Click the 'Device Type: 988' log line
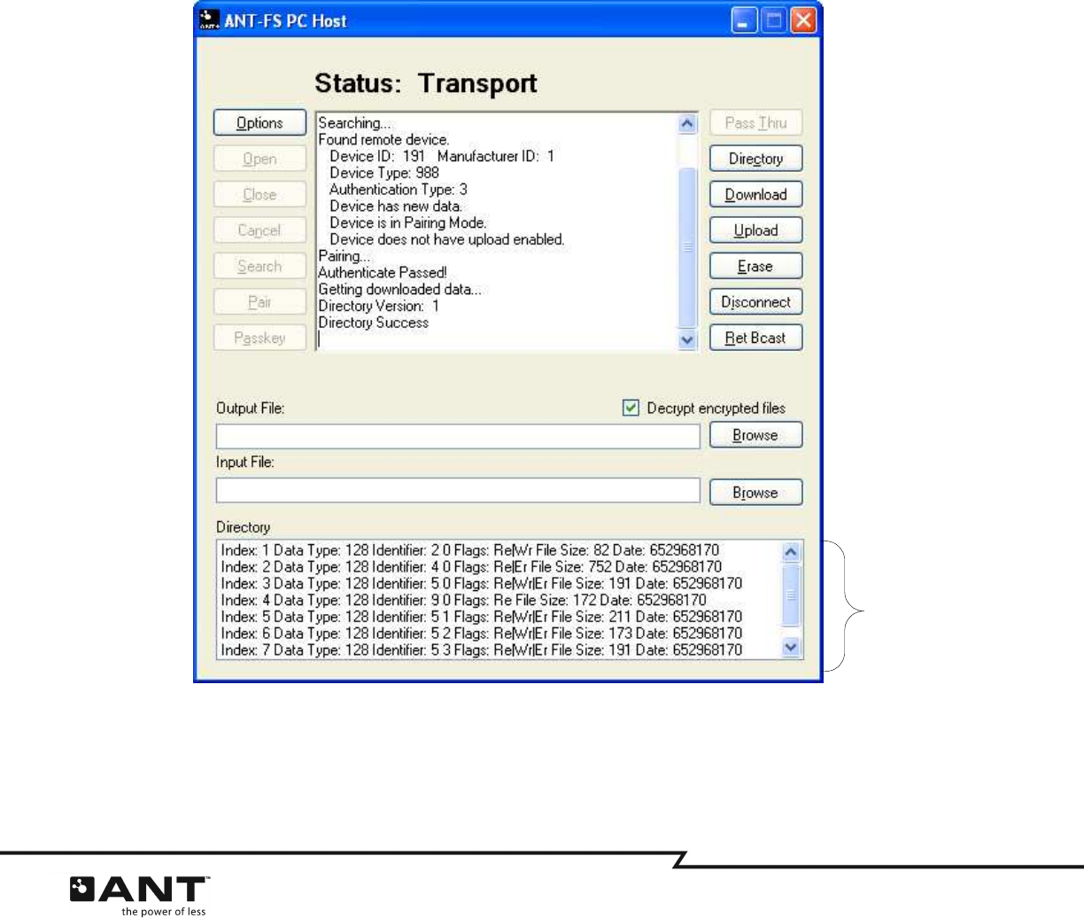The height and width of the screenshot is (918, 1084). (x=384, y=173)
